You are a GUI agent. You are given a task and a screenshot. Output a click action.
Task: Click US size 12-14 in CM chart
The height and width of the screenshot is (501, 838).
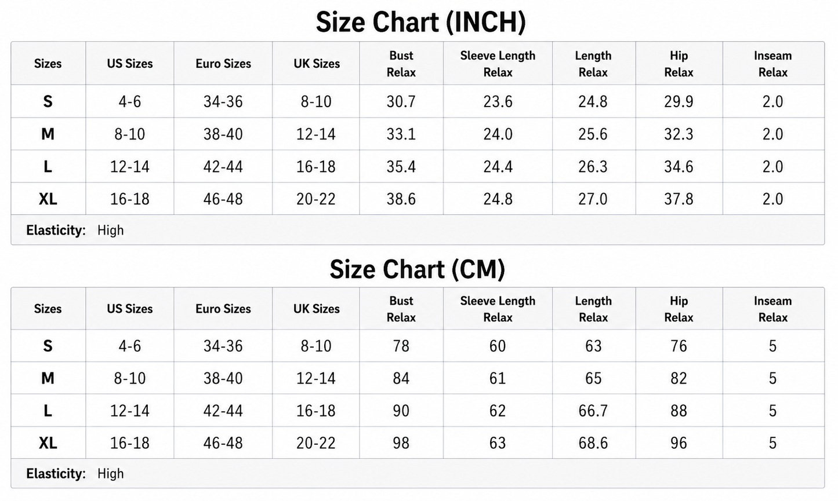(x=130, y=411)
